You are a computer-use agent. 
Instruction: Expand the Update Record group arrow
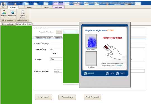(x=28, y=20)
